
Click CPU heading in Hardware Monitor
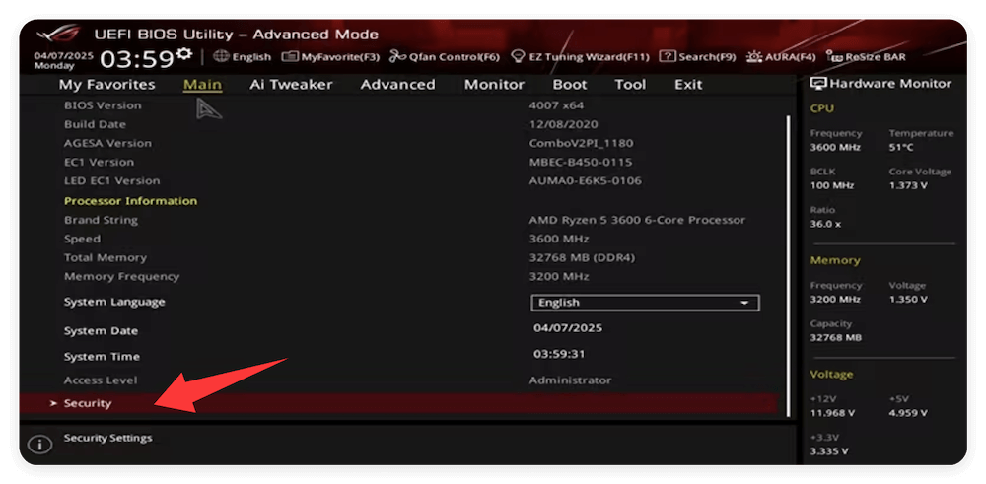click(822, 108)
